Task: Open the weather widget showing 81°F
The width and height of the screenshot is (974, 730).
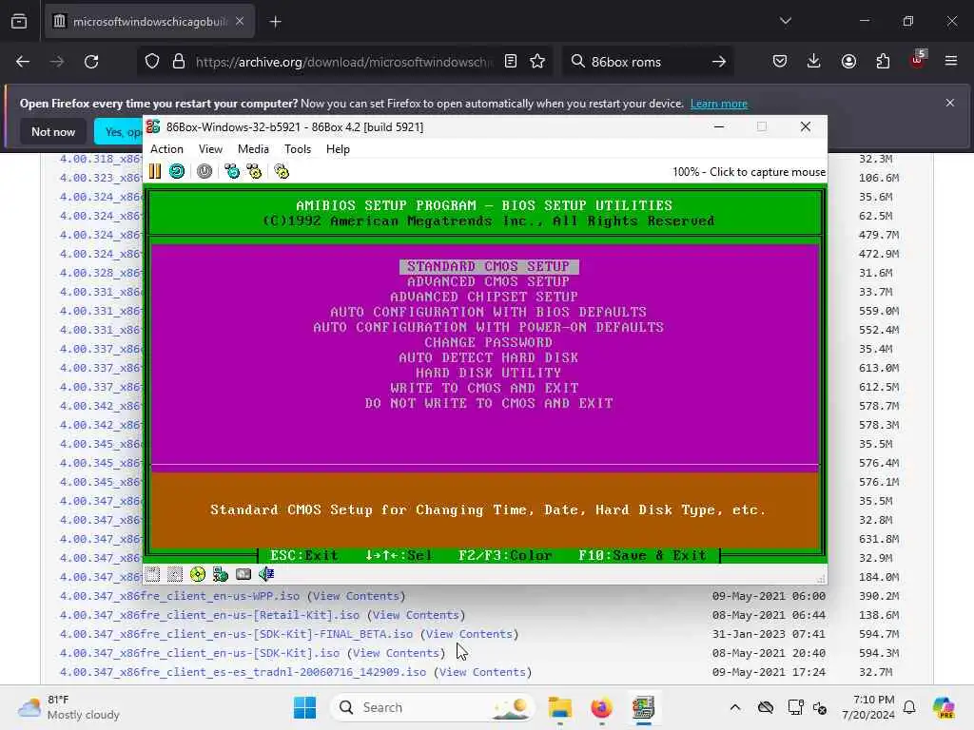Action: pyautogui.click(x=68, y=707)
